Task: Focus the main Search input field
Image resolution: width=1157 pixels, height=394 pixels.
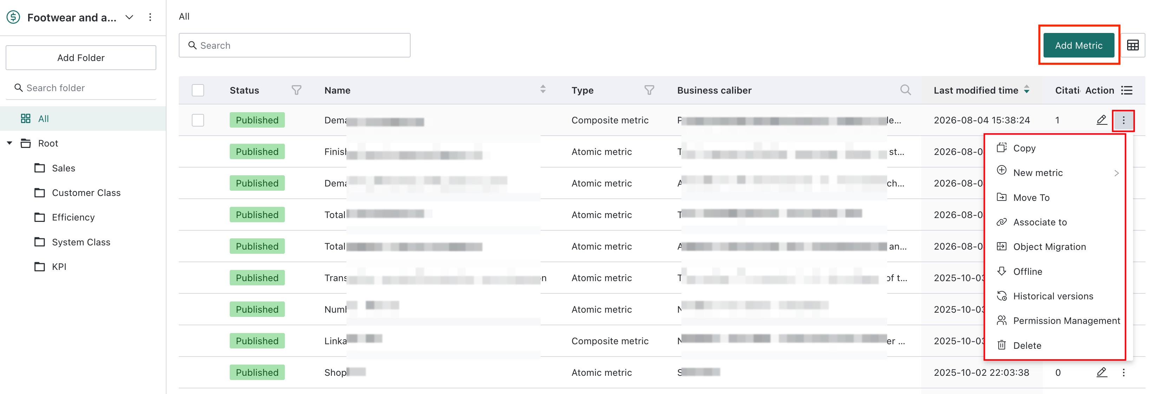Action: point(295,45)
